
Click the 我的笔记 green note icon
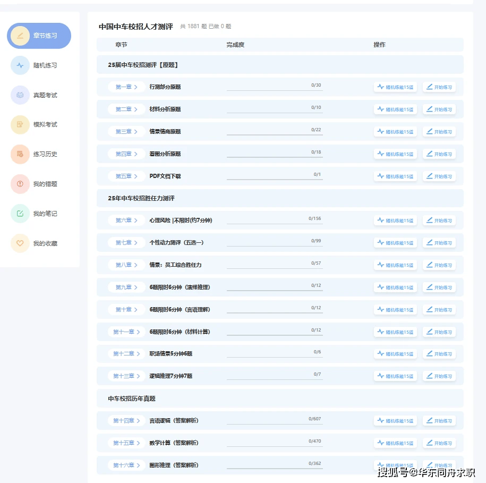click(x=20, y=214)
